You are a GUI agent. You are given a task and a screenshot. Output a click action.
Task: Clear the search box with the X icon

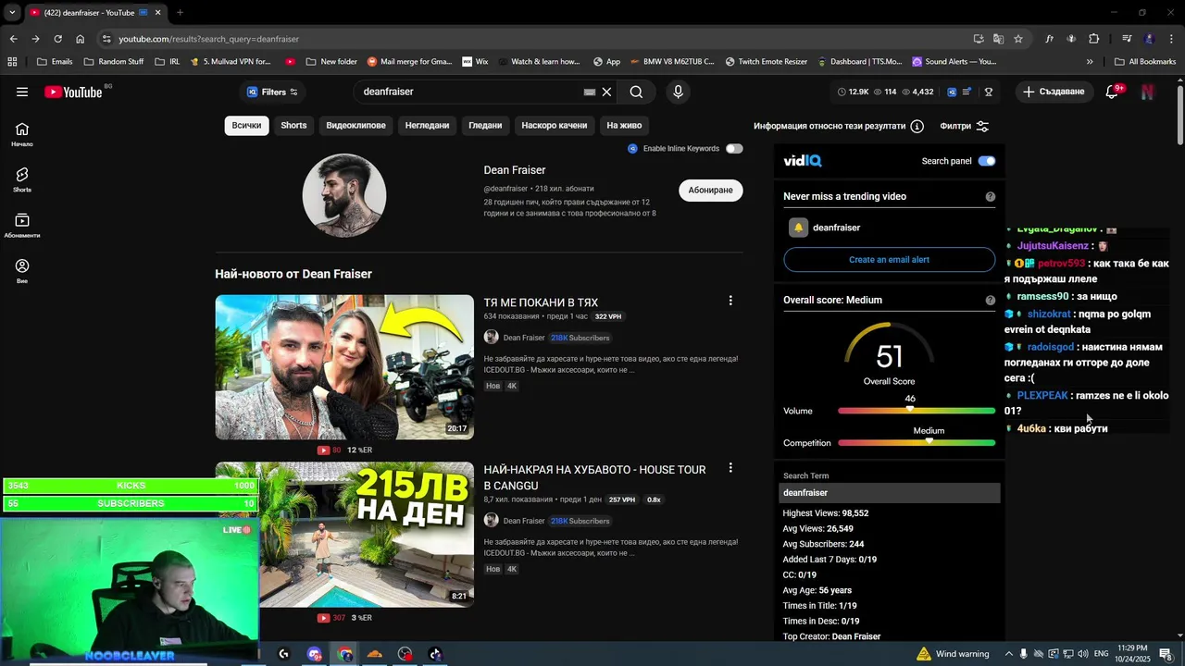(x=606, y=92)
